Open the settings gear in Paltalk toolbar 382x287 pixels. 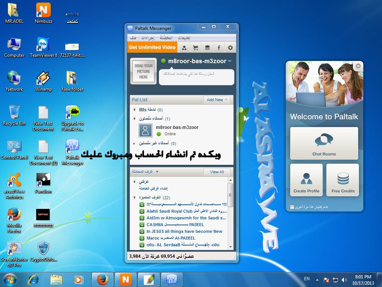tap(230, 47)
